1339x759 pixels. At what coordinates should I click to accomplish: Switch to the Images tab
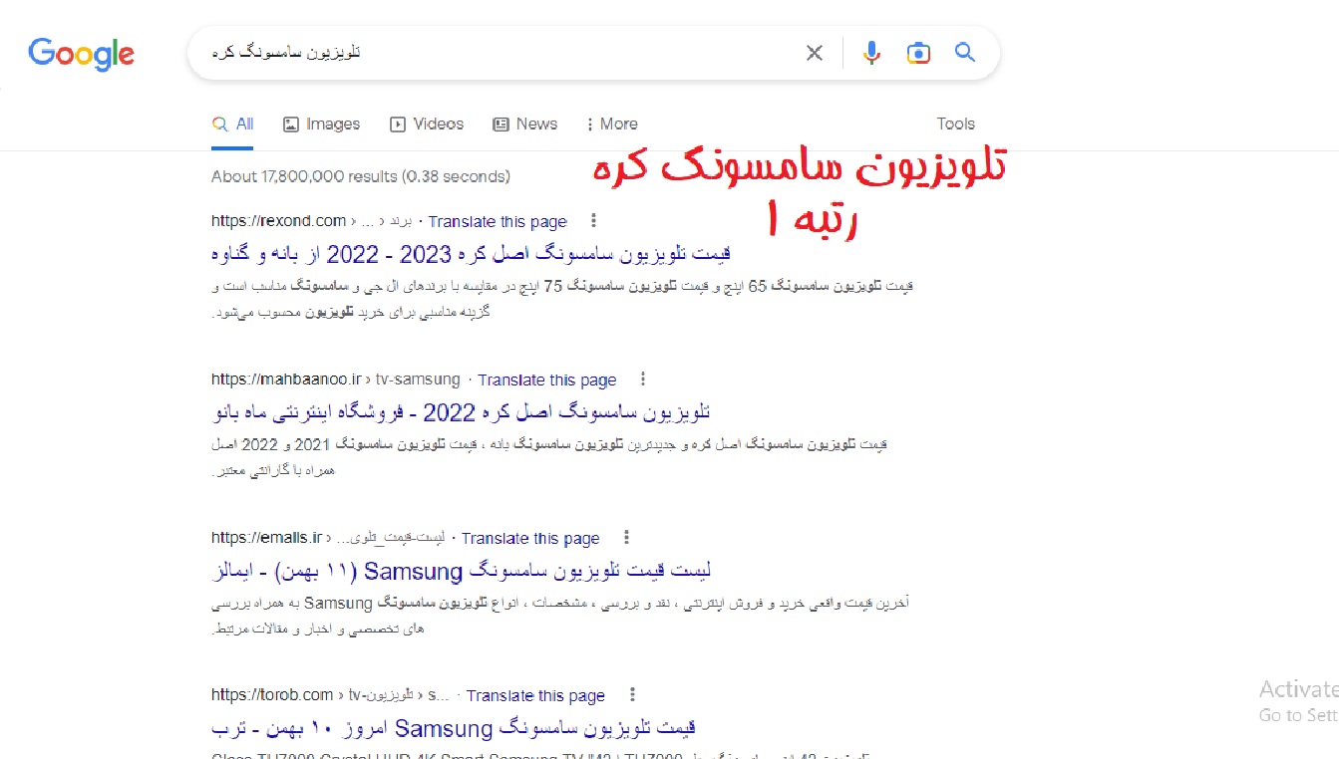coord(321,125)
